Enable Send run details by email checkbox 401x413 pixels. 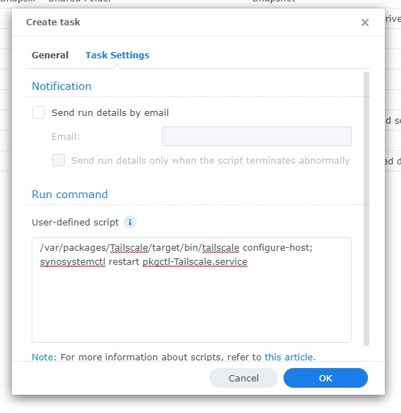click(39, 112)
